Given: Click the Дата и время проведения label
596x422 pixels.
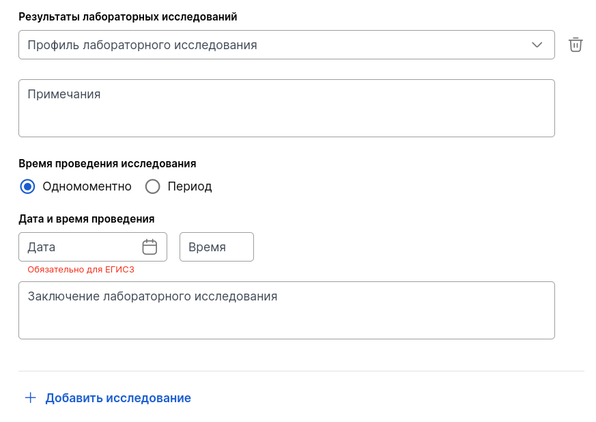Looking at the screenshot, I should (87, 219).
